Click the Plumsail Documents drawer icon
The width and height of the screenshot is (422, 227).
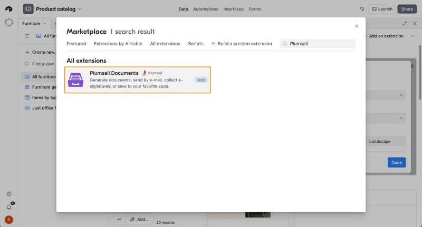tap(75, 80)
